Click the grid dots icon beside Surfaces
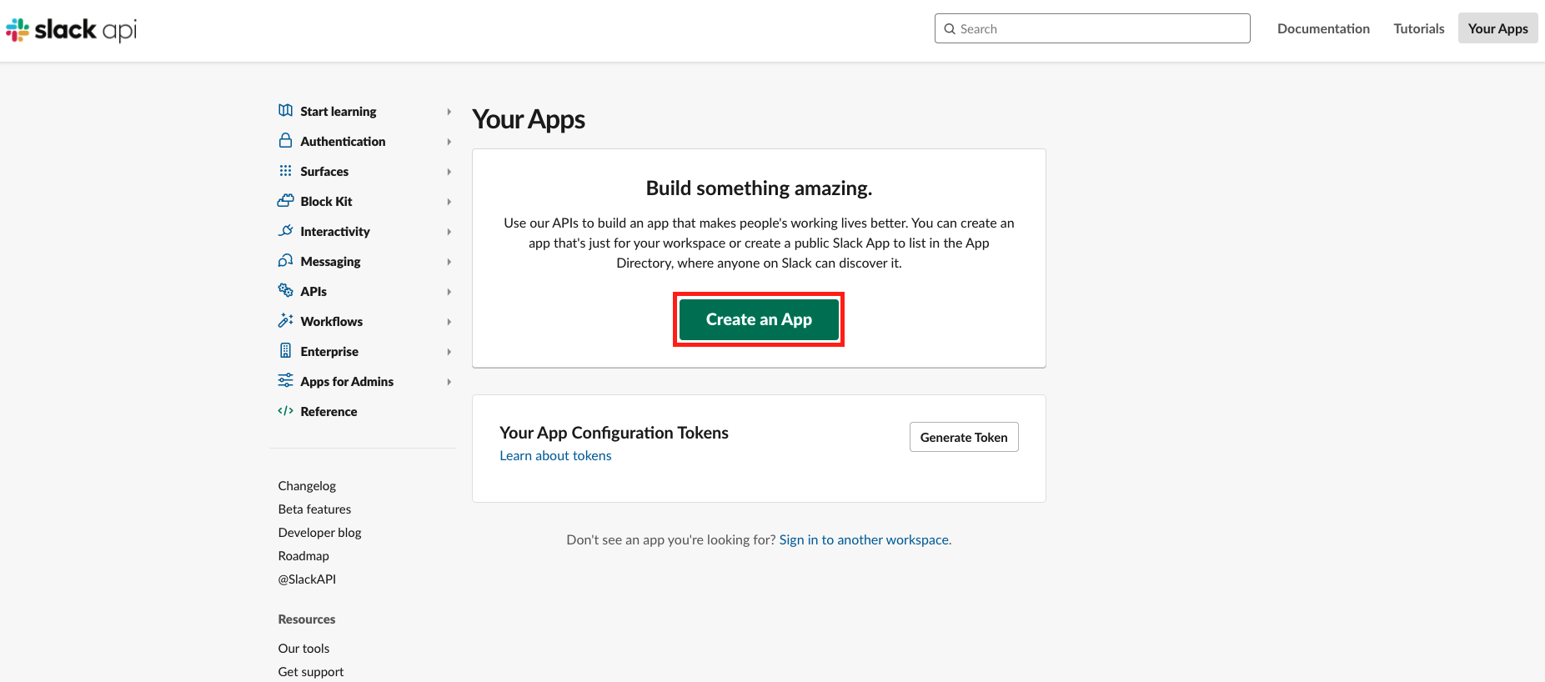1545x682 pixels. tap(285, 171)
